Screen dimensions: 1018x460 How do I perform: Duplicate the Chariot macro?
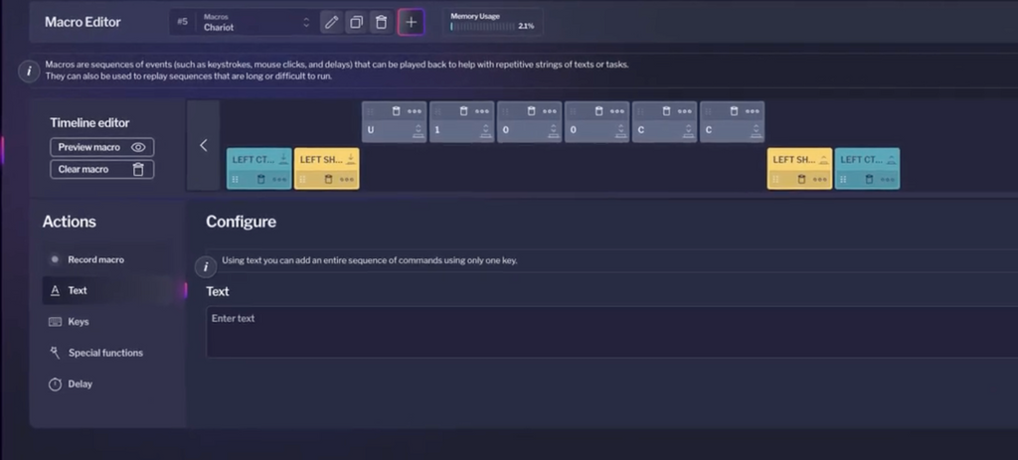pyautogui.click(x=356, y=22)
